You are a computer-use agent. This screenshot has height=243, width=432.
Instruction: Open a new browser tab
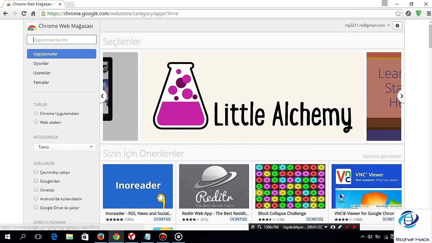(70, 4)
